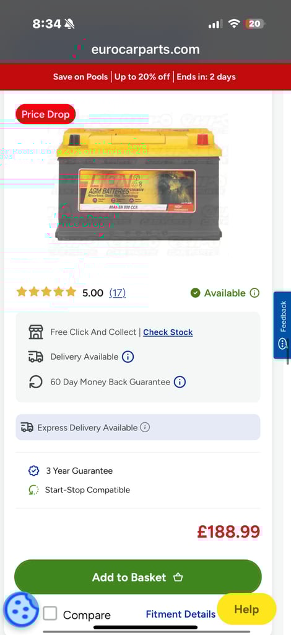The height and width of the screenshot is (635, 291).
Task: Open the Express Delivery Available info icon
Action: coord(145,427)
